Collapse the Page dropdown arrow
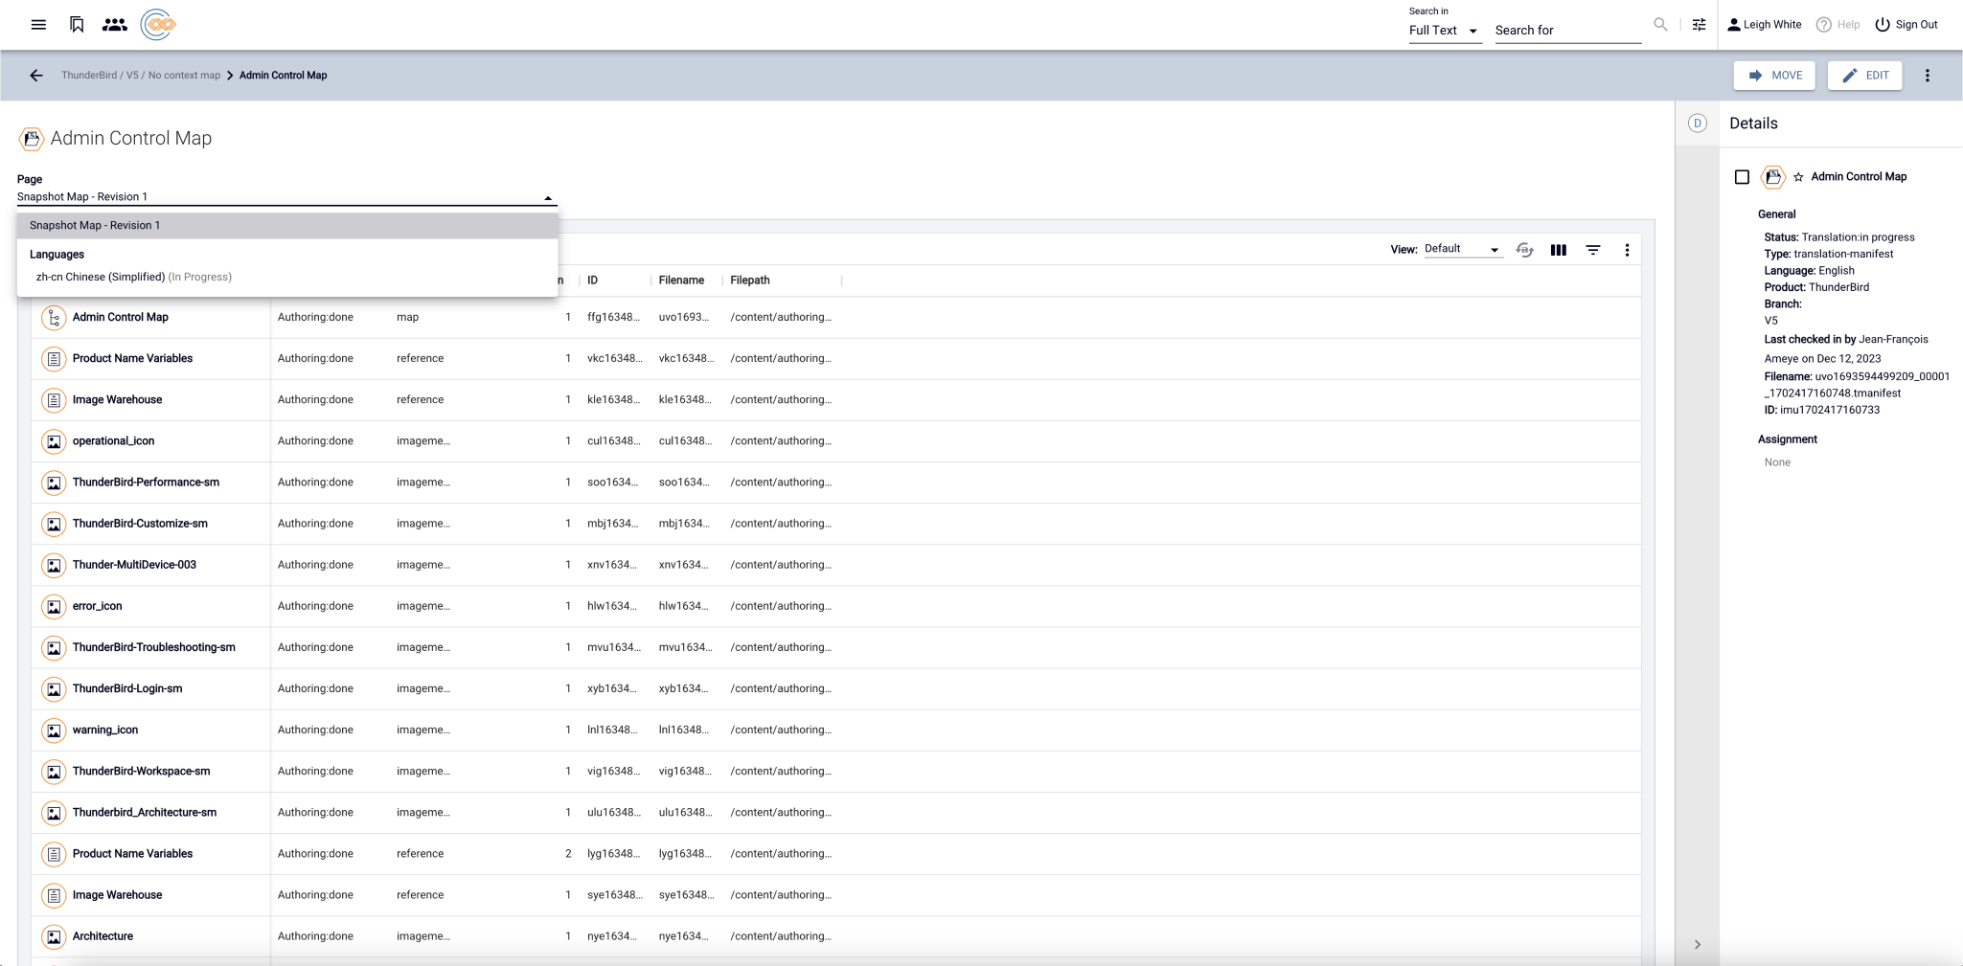This screenshot has width=1963, height=966. point(548,198)
